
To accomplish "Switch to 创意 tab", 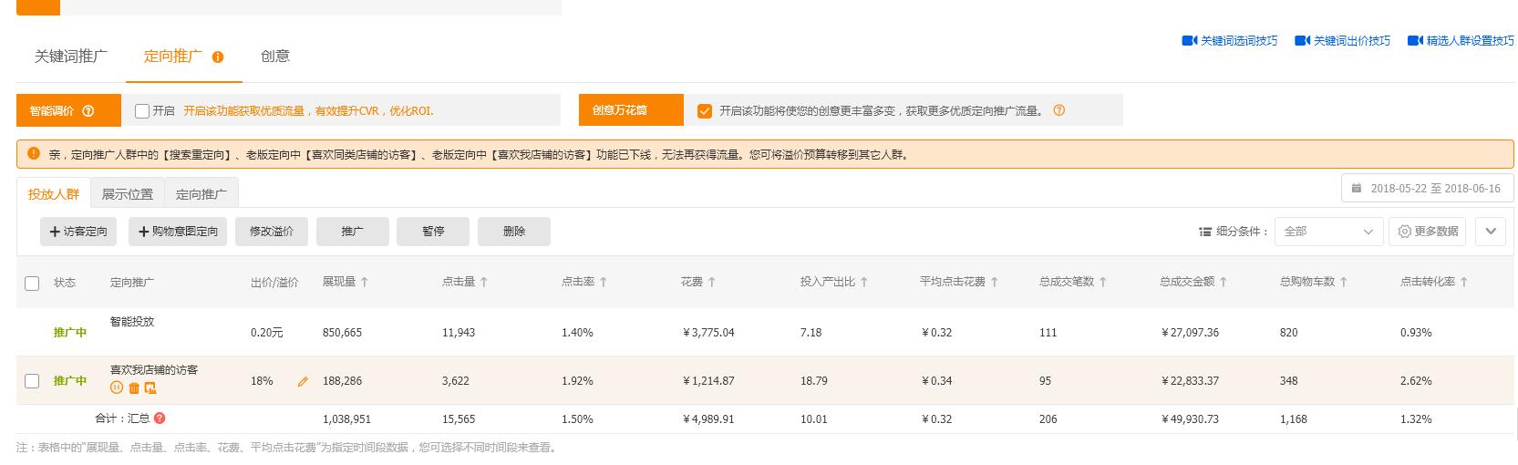I will [x=275, y=57].
